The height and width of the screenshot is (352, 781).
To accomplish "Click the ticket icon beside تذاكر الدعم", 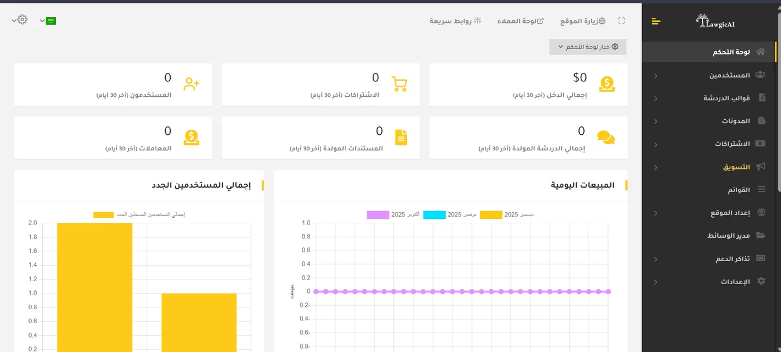I will pos(760,259).
